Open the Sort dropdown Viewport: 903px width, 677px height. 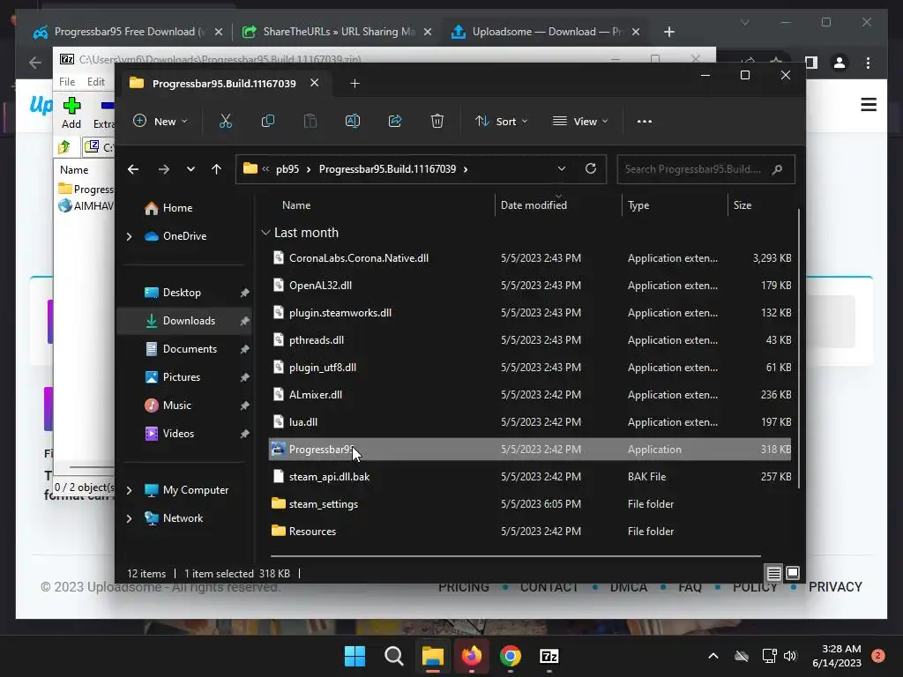(502, 122)
